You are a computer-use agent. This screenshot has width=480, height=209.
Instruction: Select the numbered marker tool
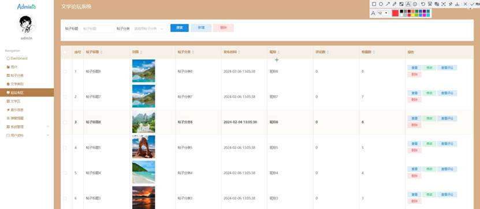click(415, 4)
